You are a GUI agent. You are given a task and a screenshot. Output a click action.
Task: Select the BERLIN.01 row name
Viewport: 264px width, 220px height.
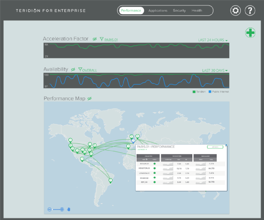(x=144, y=163)
